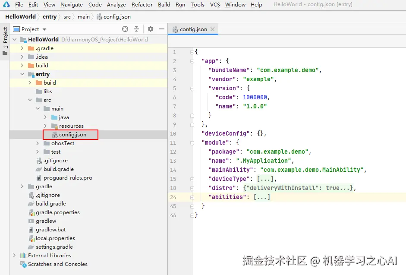Toggle the 1: Project side tool window
Screen dimensions: 406x275
[5, 41]
